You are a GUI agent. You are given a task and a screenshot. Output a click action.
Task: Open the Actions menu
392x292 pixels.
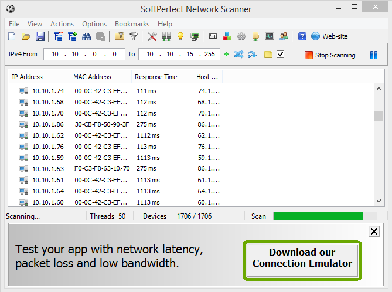pos(62,24)
